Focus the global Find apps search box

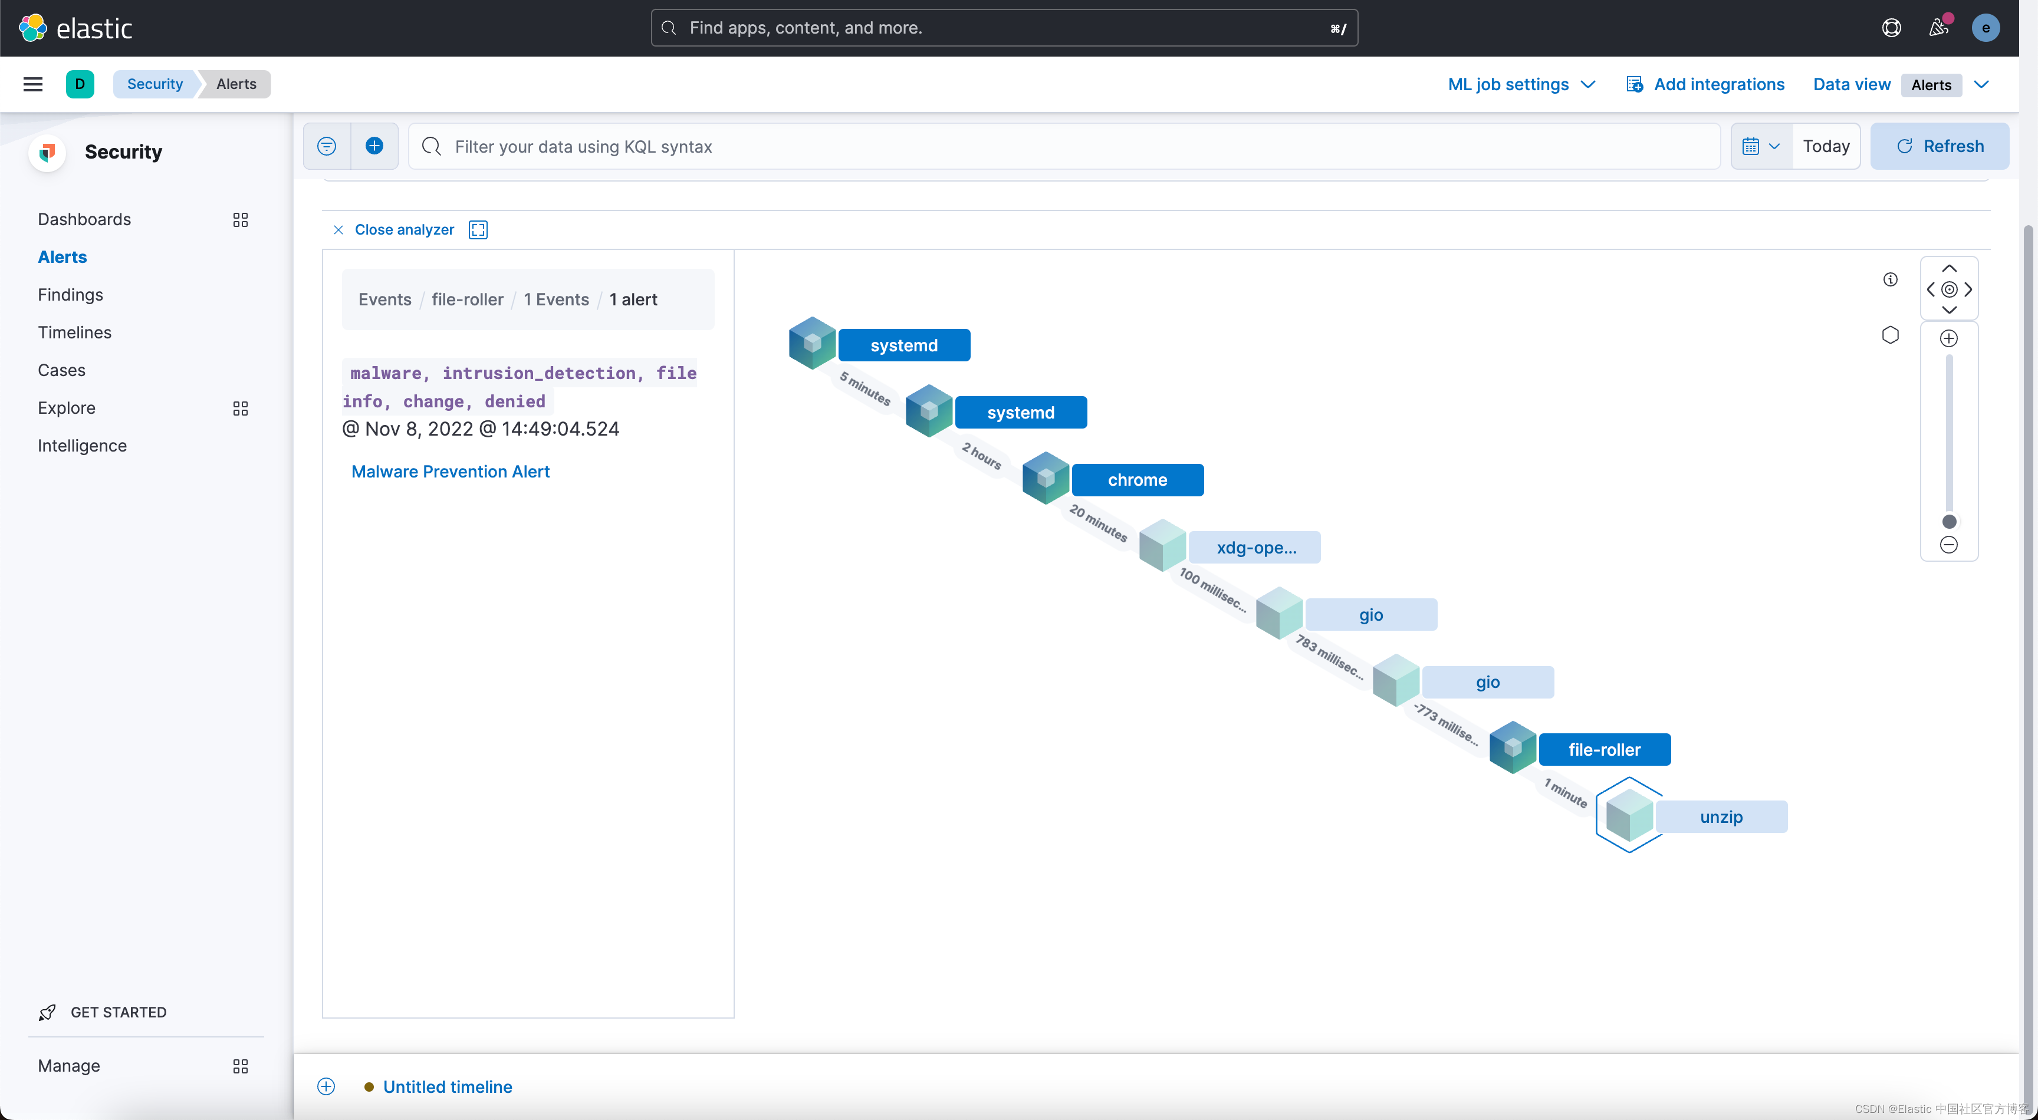point(1004,28)
